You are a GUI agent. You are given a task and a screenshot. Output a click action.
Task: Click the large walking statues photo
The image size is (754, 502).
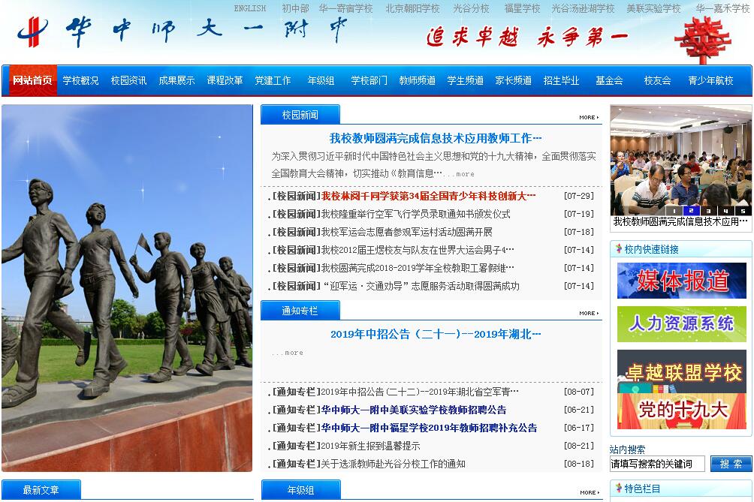click(x=127, y=287)
